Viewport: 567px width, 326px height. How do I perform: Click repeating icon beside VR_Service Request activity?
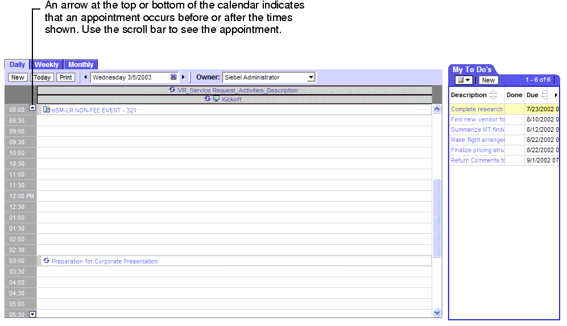click(172, 90)
